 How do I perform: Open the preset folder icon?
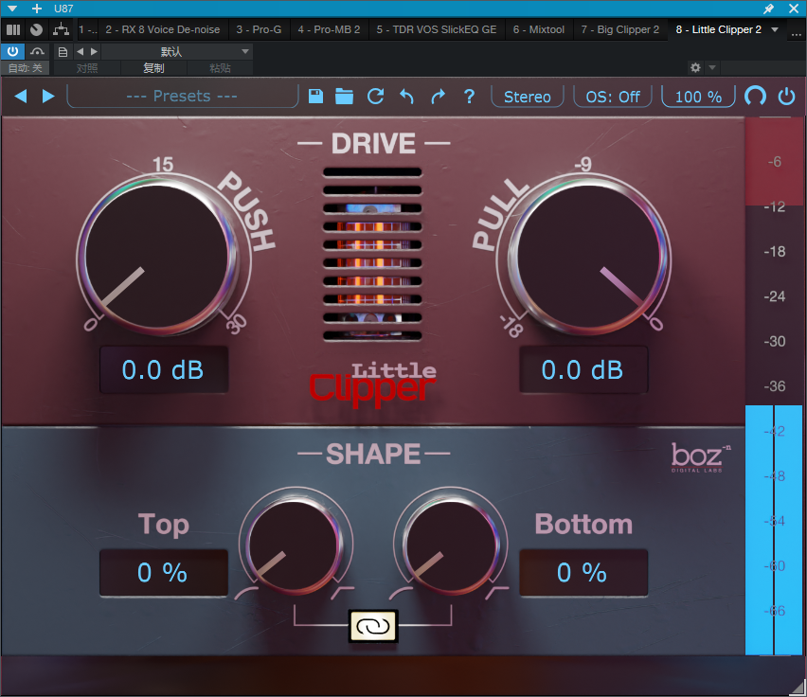coord(345,97)
